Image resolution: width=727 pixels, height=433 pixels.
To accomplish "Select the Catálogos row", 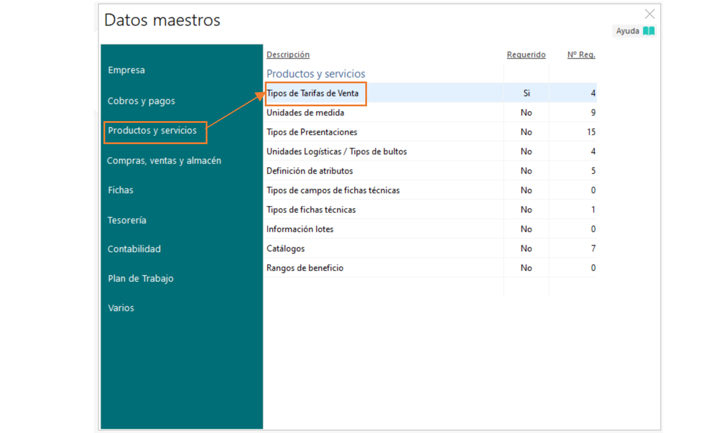I will [285, 249].
